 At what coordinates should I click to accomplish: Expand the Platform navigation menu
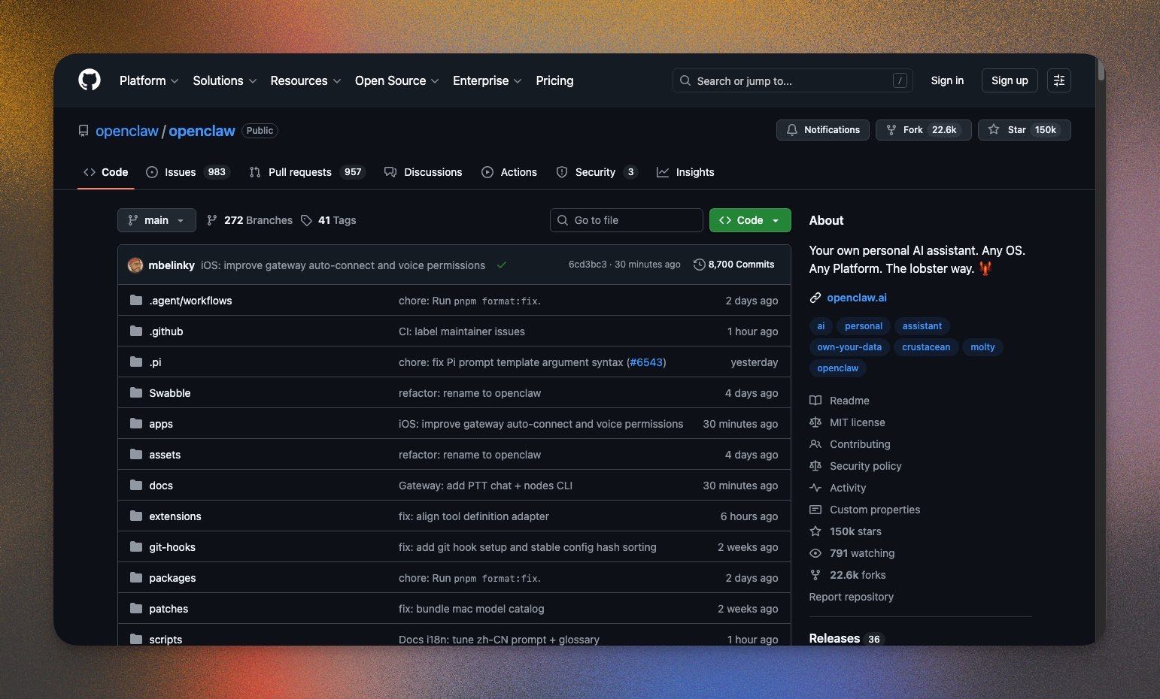point(148,80)
